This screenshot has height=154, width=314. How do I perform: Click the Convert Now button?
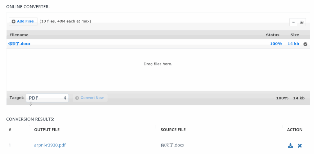coord(90,98)
